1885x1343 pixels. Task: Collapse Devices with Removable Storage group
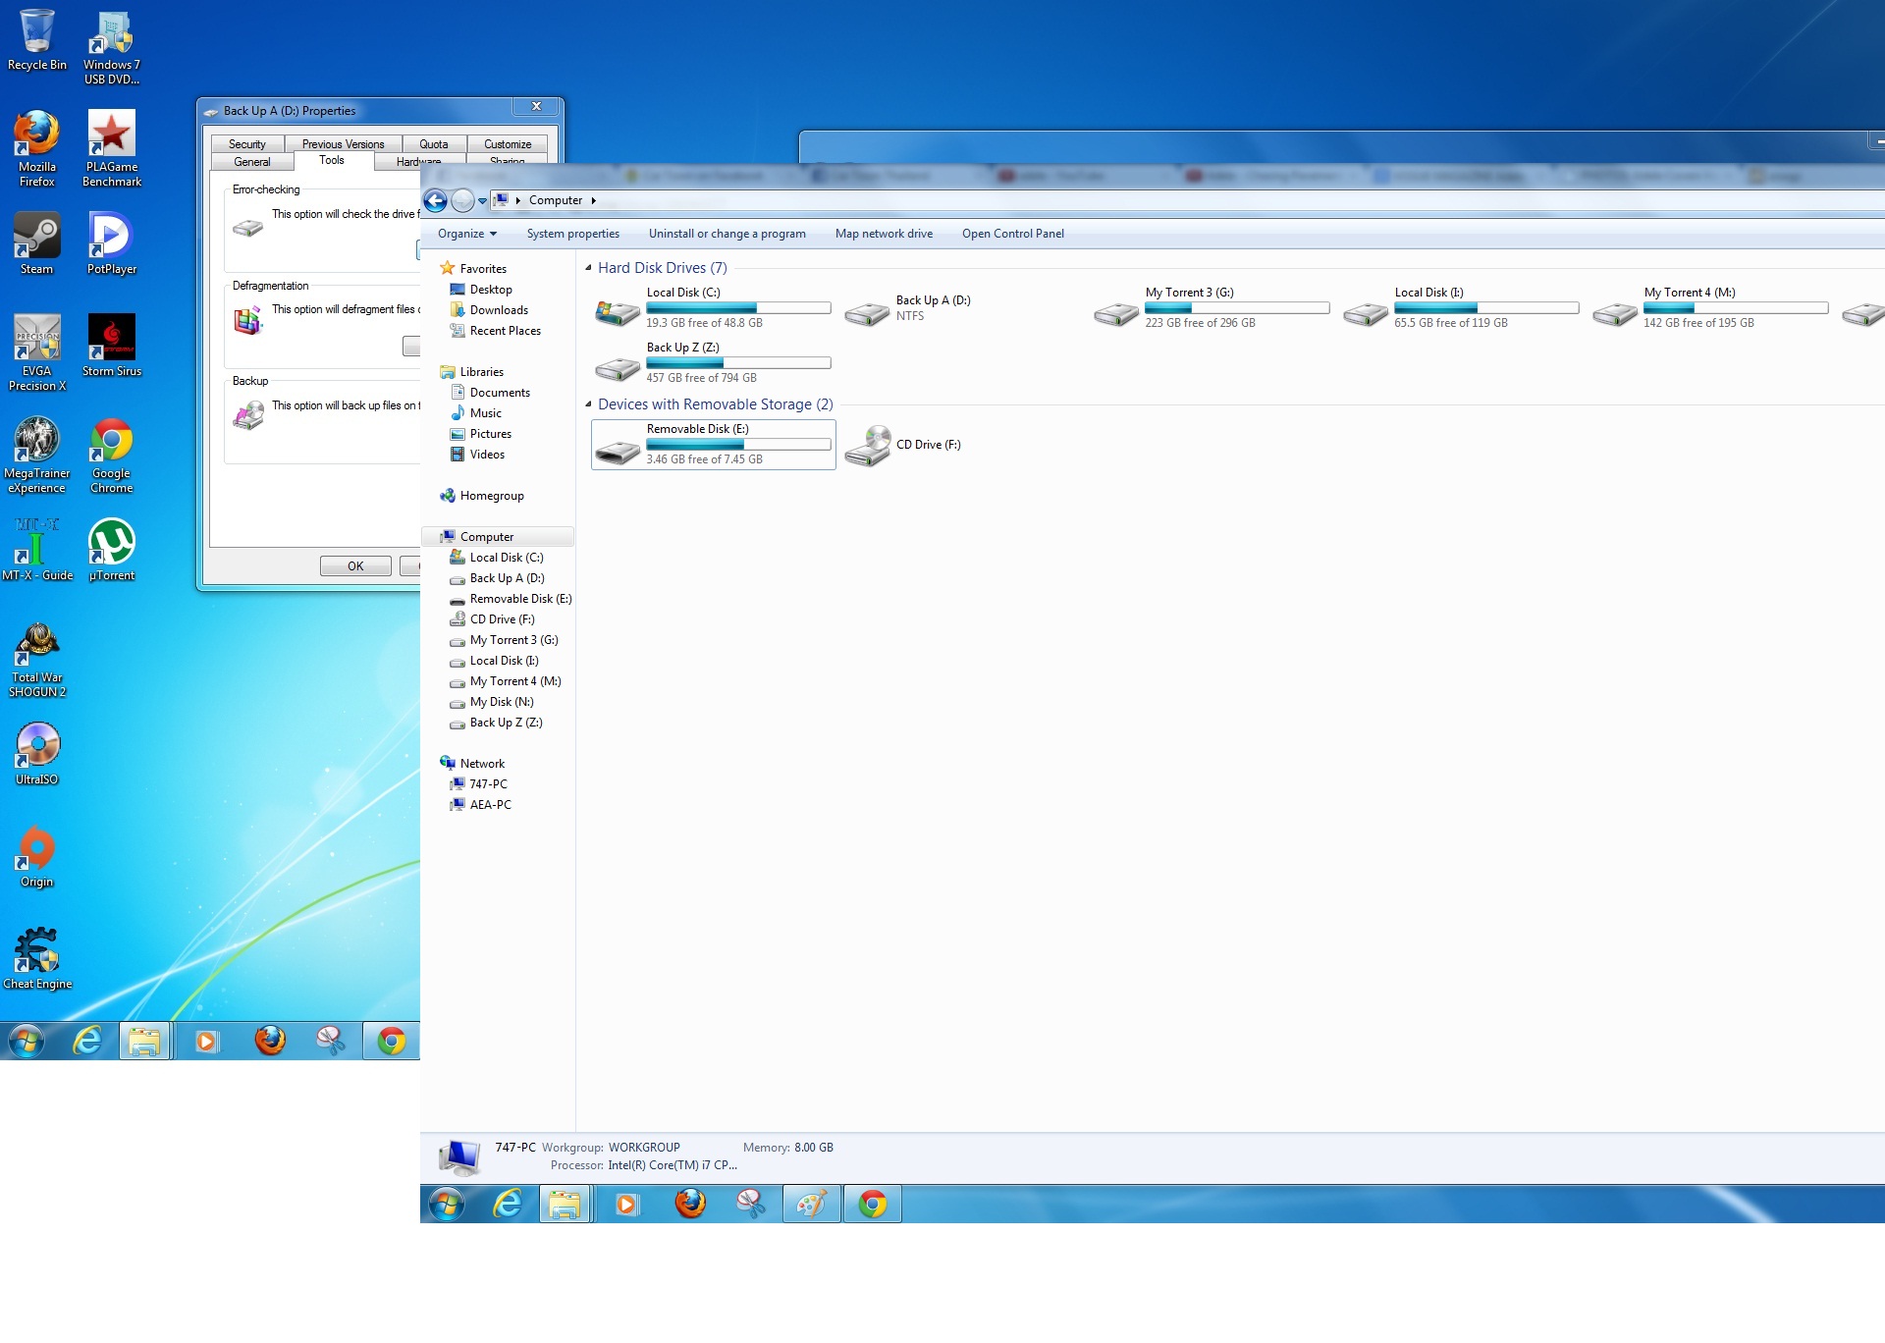coord(588,404)
